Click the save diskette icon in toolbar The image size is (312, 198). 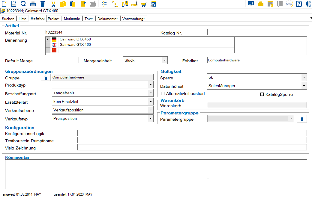13,4
